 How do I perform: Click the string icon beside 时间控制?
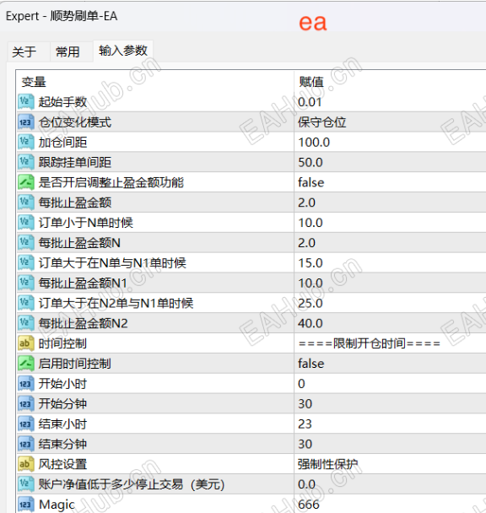point(26,343)
